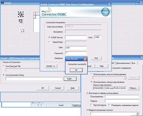Click OK in the ConnectionString dialog
The image size is (143, 116).
tap(43, 88)
